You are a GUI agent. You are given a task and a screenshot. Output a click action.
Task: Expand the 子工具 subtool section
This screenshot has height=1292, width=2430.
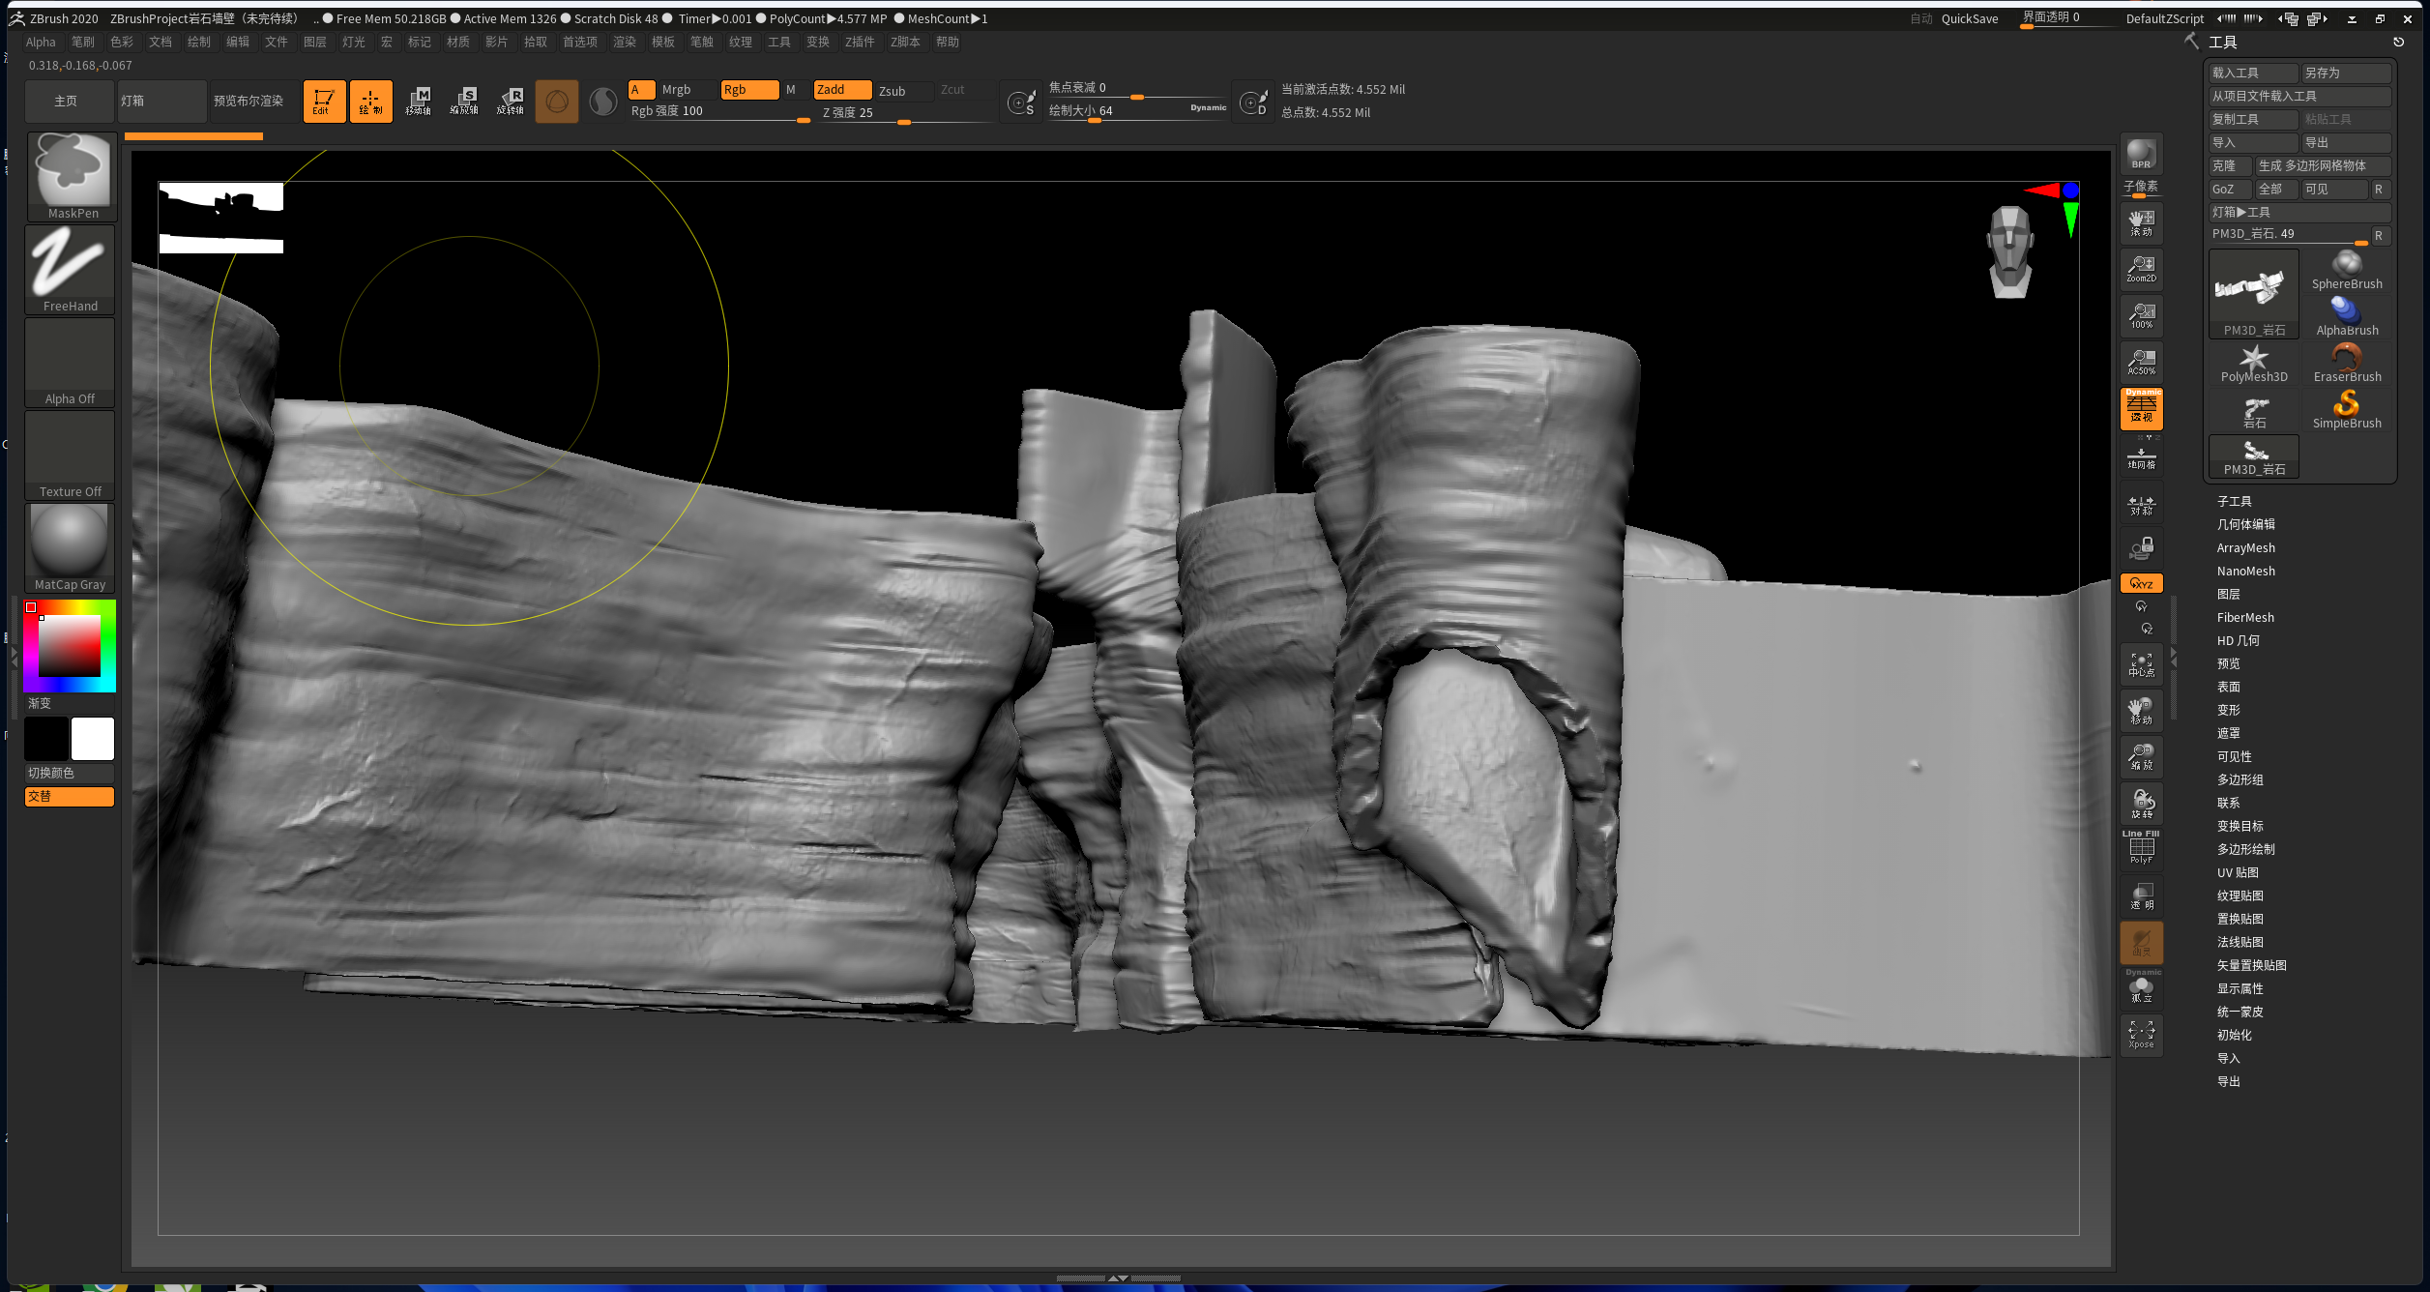point(2234,501)
